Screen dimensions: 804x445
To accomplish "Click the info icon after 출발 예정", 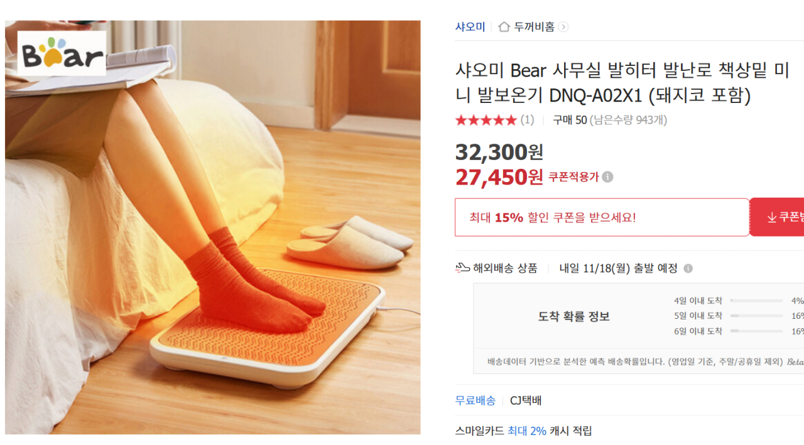I will click(688, 269).
